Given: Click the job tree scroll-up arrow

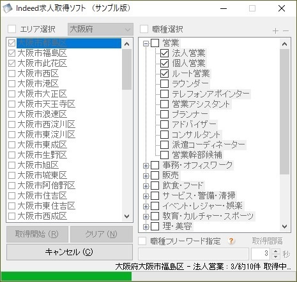Looking at the screenshot, I should [284, 44].
